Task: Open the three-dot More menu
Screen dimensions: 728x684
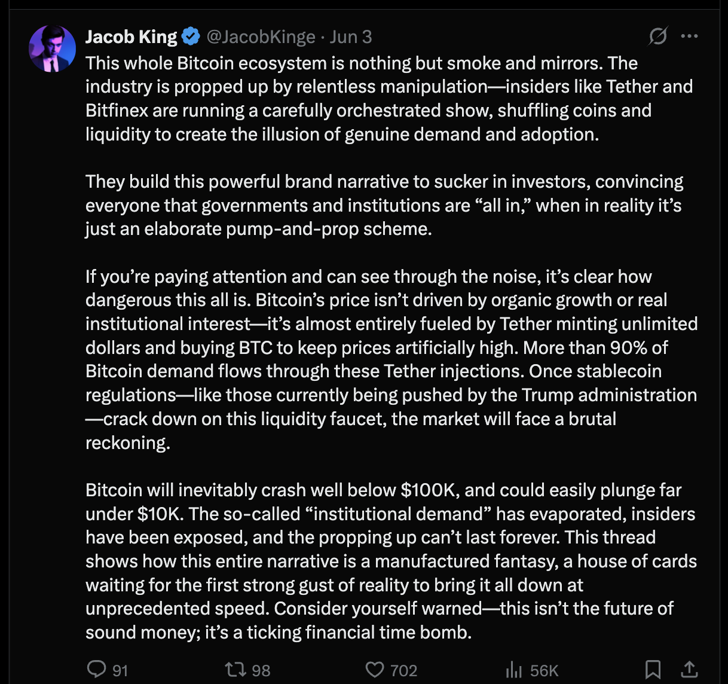Action: 689,36
